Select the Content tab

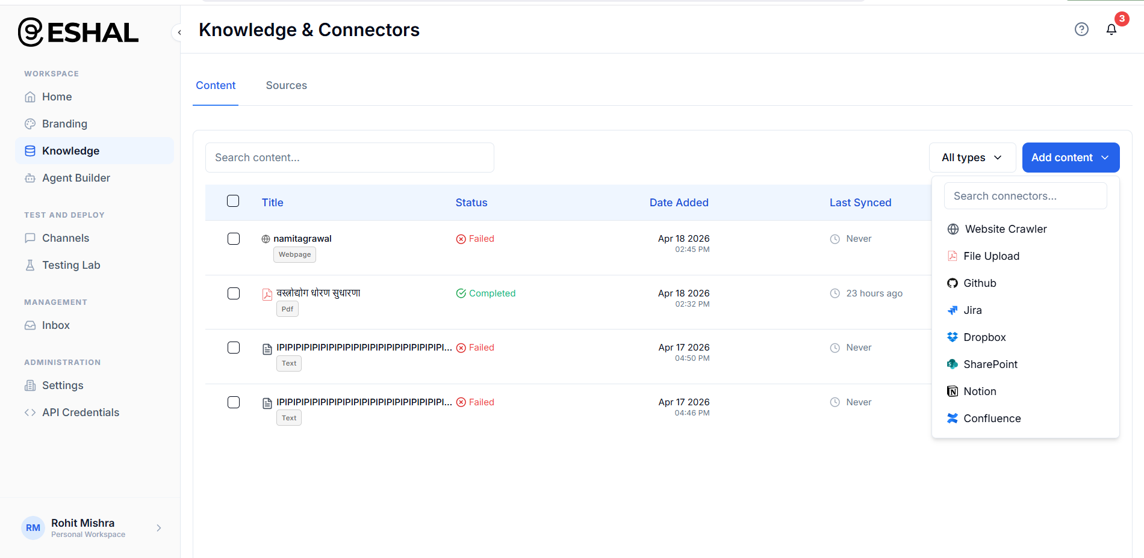click(216, 85)
